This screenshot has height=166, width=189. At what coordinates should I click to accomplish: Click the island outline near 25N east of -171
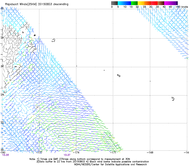(x=119, y=76)
